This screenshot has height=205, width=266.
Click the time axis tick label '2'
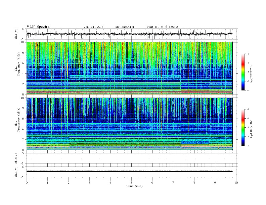[x=69, y=183]
